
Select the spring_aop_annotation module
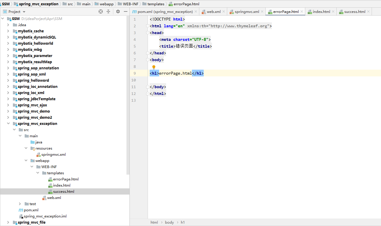(38, 68)
